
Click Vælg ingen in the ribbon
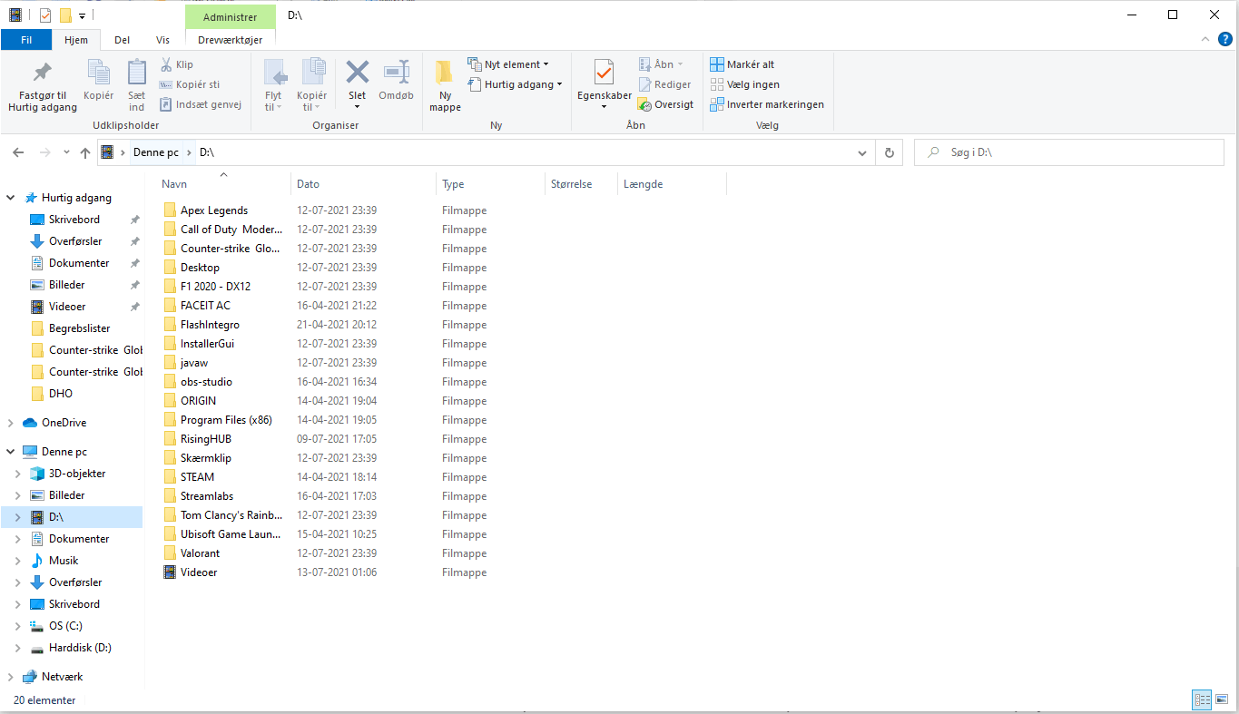coord(744,84)
